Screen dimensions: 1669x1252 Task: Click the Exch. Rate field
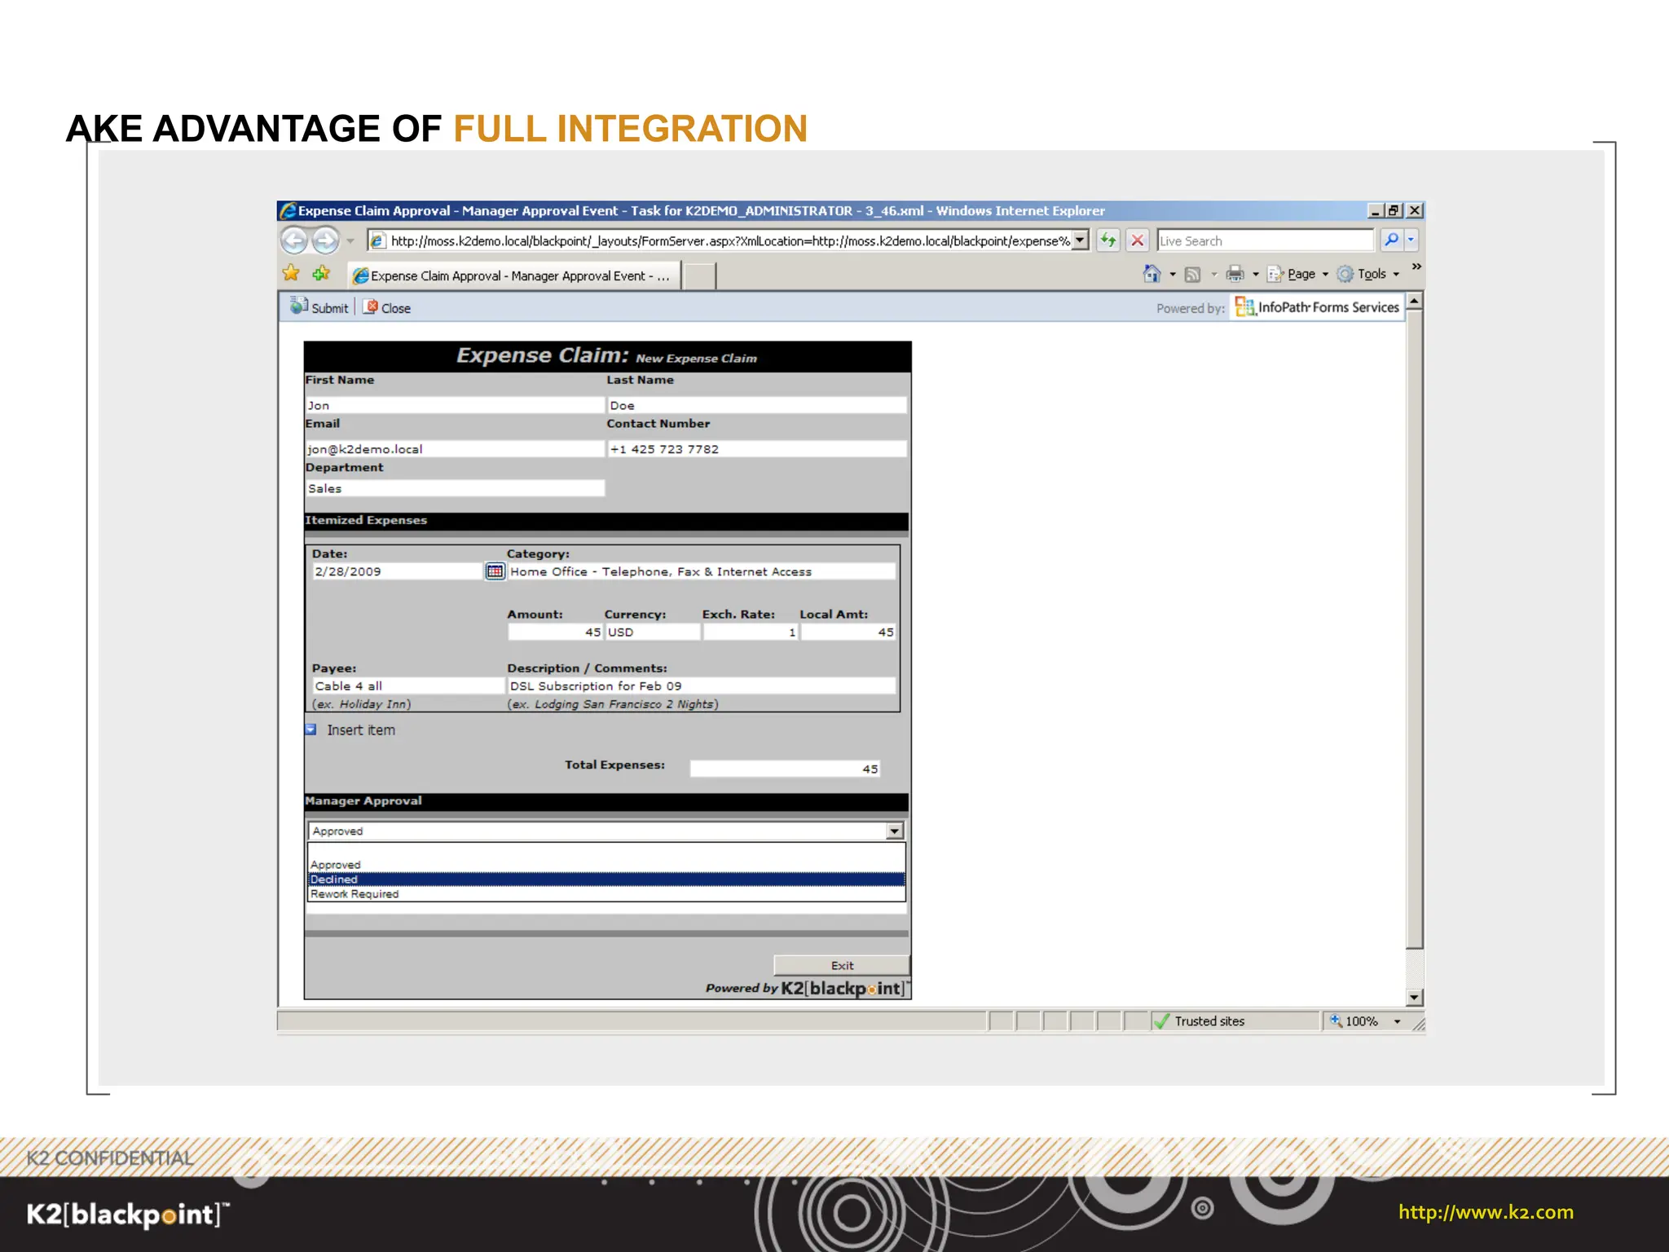pyautogui.click(x=751, y=632)
